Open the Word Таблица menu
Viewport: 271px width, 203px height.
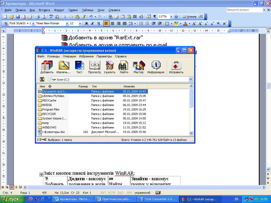tap(88, 10)
